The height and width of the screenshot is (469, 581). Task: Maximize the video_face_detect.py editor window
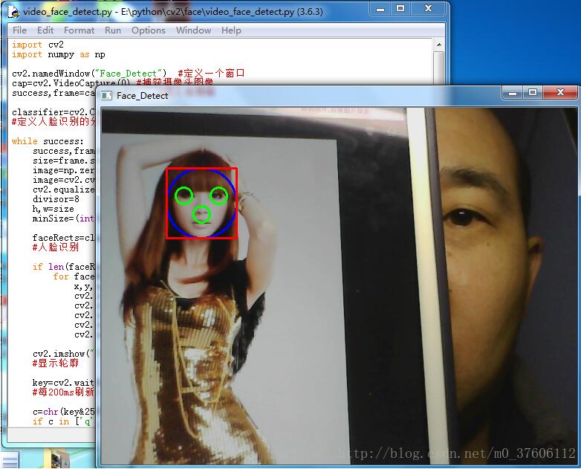400,8
